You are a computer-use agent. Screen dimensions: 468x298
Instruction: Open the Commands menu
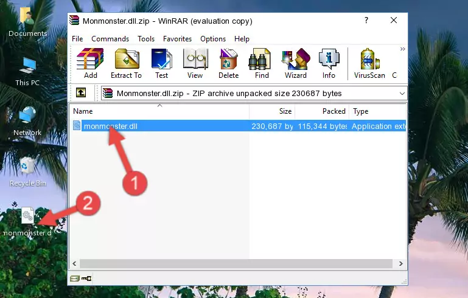point(110,39)
